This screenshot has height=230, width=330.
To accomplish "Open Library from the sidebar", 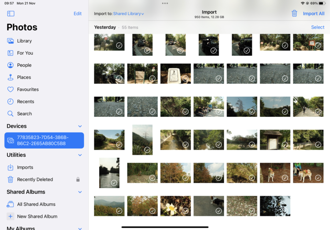I will [x=24, y=41].
